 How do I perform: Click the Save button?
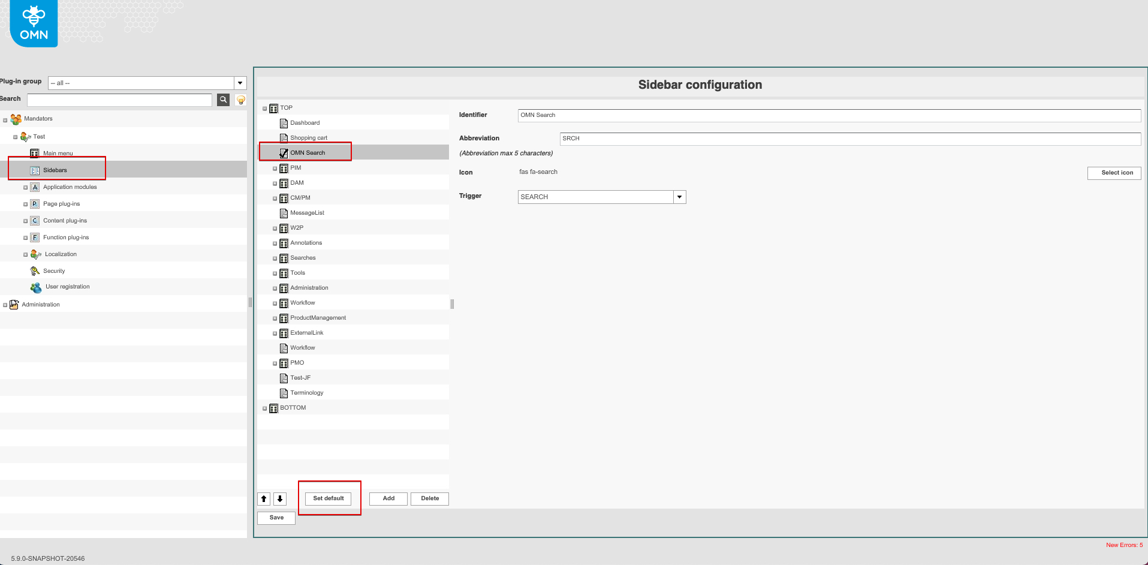point(276,517)
